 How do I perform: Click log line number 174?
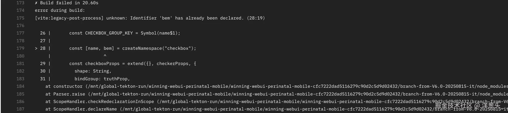click(20, 10)
